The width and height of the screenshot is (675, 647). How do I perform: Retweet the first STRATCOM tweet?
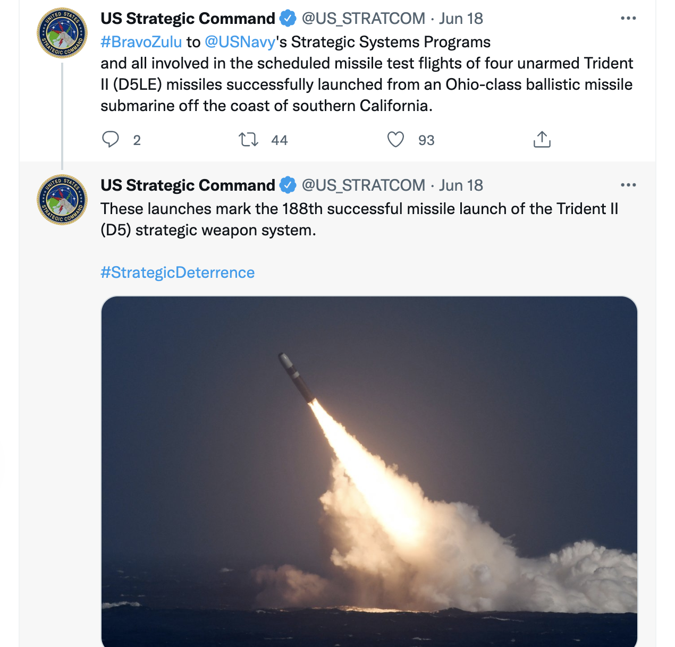point(248,140)
